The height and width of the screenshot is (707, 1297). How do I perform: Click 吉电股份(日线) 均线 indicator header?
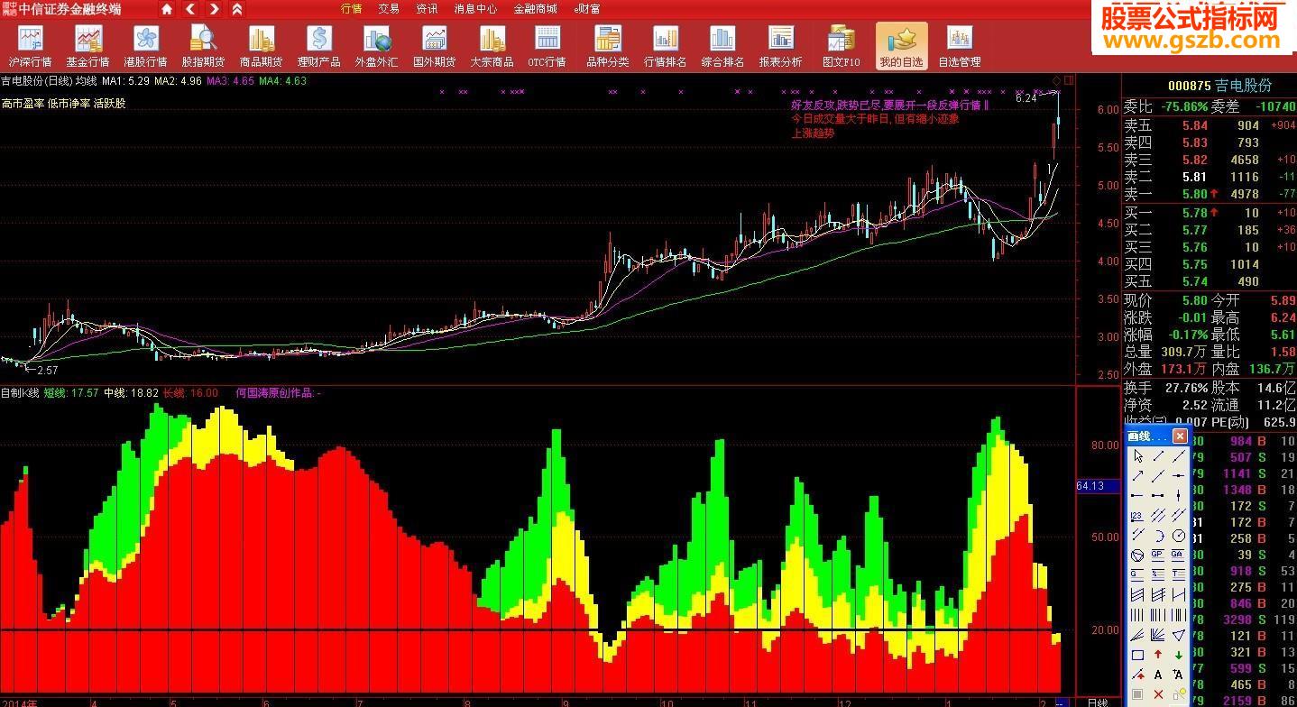point(48,80)
